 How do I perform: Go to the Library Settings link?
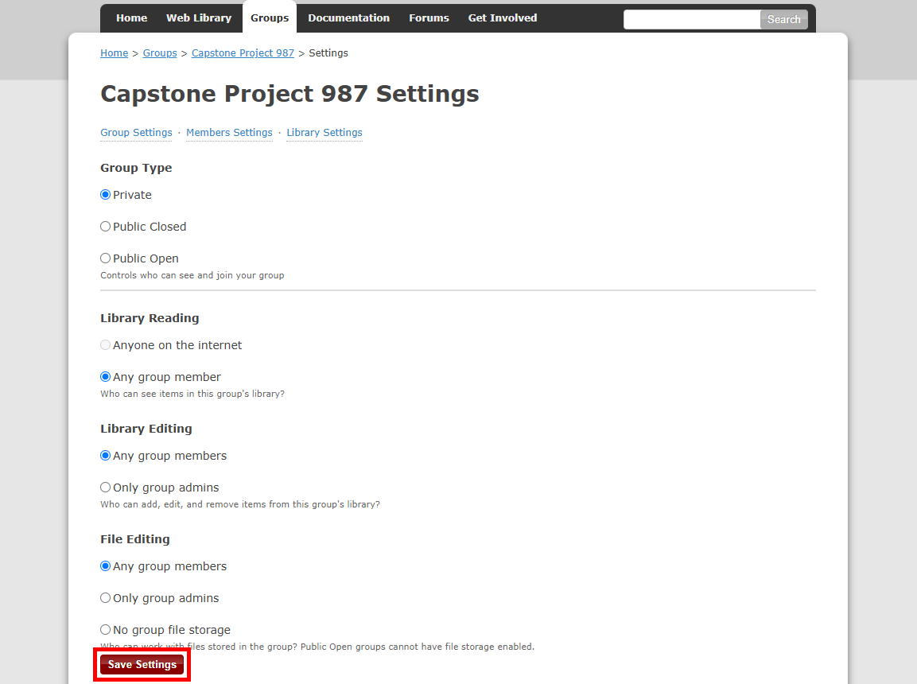pyautogui.click(x=324, y=133)
